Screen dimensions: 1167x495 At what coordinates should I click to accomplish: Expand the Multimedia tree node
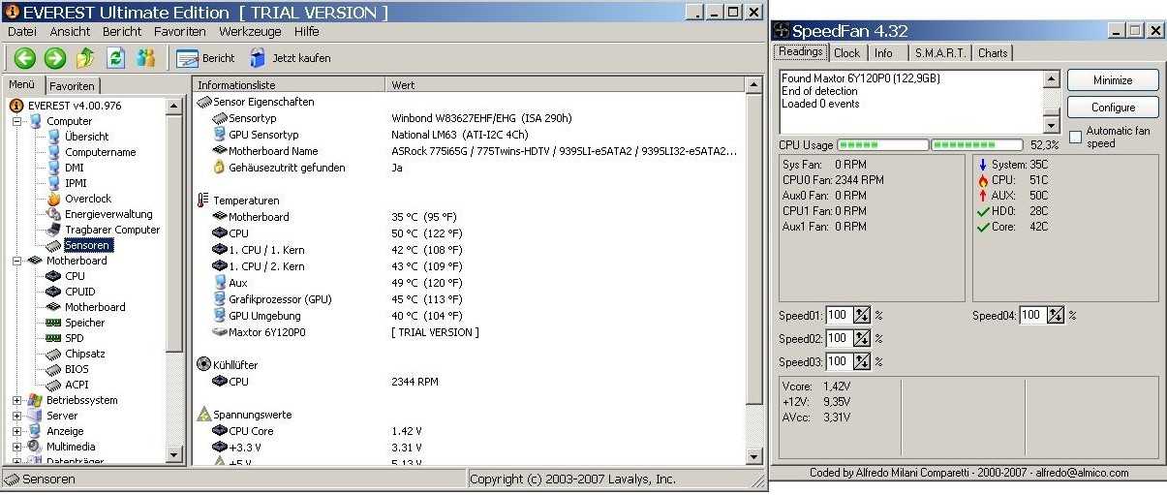tap(16, 447)
